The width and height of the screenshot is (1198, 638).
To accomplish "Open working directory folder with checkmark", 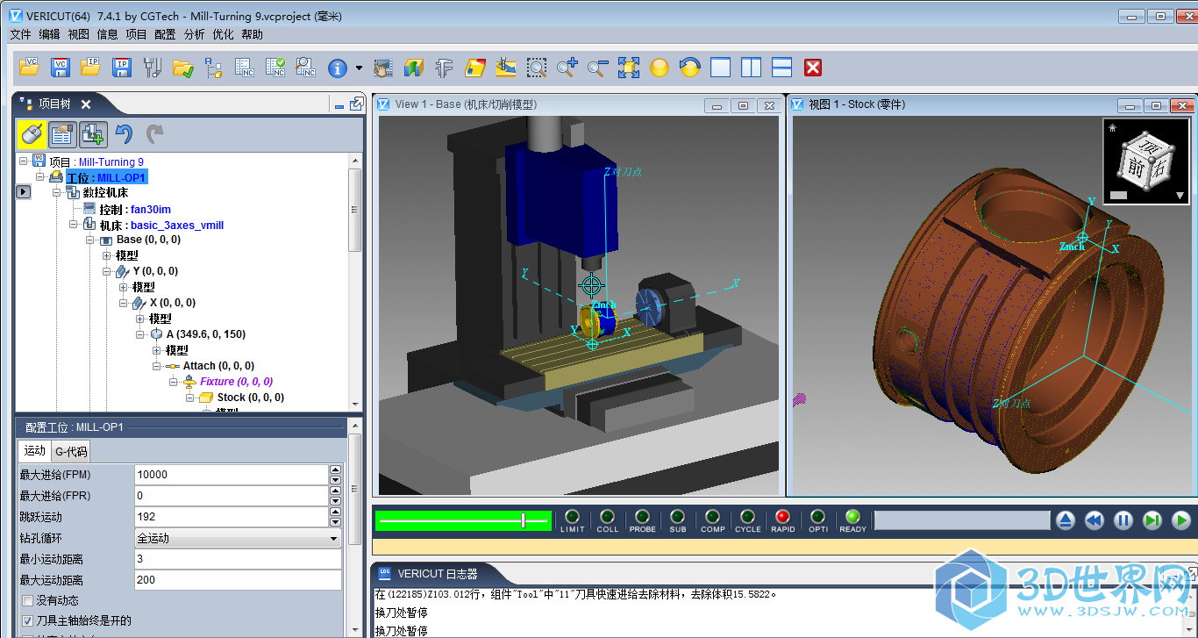I will 183,67.
